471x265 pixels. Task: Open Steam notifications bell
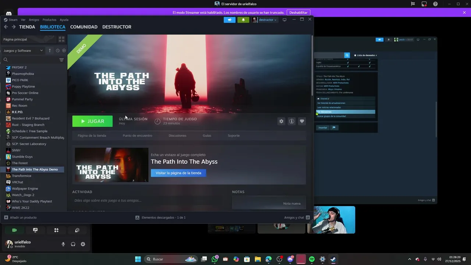pyautogui.click(x=243, y=20)
